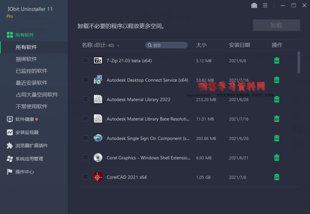
Task: Click the magnifier icon in search box
Action: 150,45
